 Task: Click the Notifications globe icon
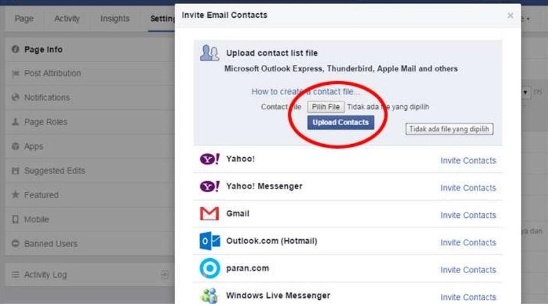click(15, 97)
